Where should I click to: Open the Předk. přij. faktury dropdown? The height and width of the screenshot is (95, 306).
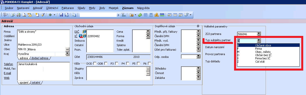198,31
